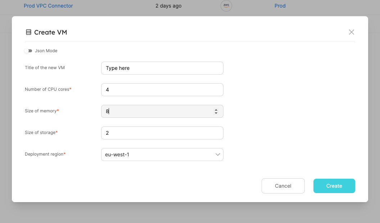This screenshot has height=223, width=380.
Task: Click the Size of storage input
Action: tap(162, 133)
